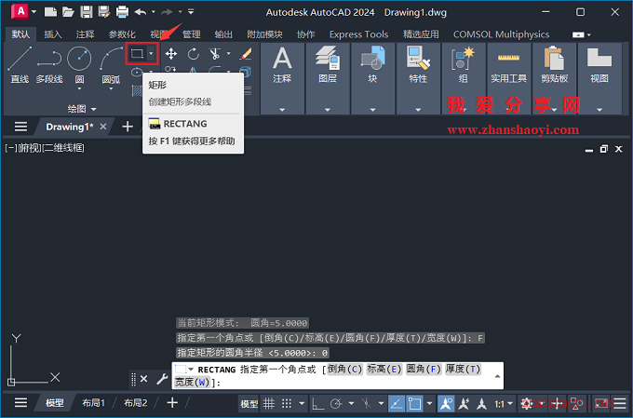Screen dimensions: 633x418
Task: Choose the Fillet (圆角(F)) command option
Action: coord(424,369)
